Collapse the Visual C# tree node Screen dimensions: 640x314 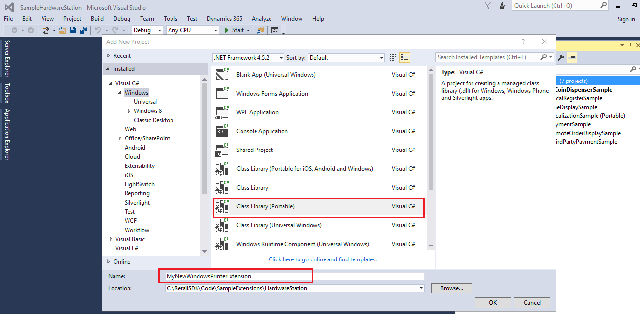click(111, 83)
